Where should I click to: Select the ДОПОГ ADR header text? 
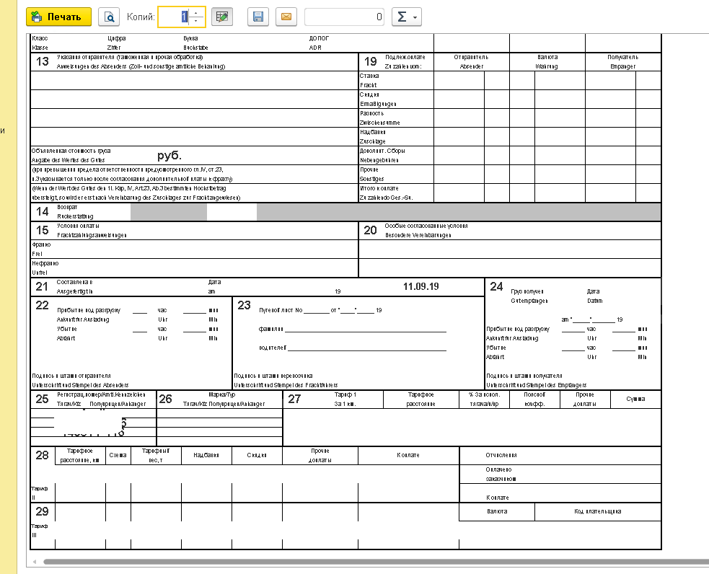[x=319, y=43]
